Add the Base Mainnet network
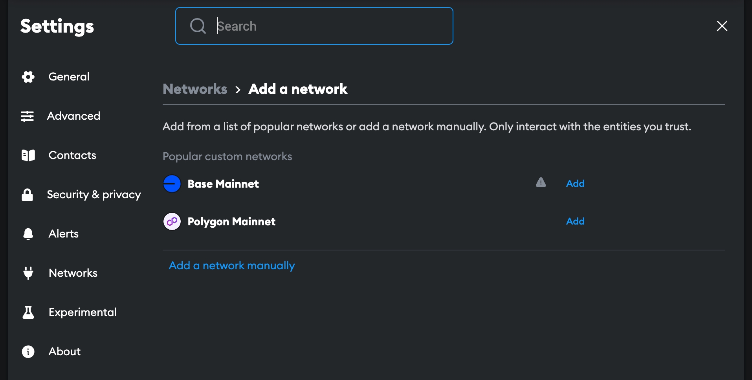 click(x=575, y=184)
